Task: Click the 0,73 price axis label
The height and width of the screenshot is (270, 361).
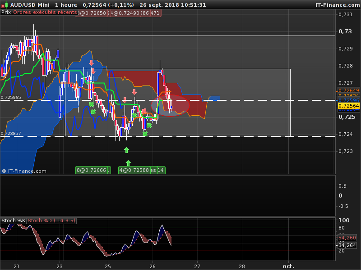Action: (345, 31)
